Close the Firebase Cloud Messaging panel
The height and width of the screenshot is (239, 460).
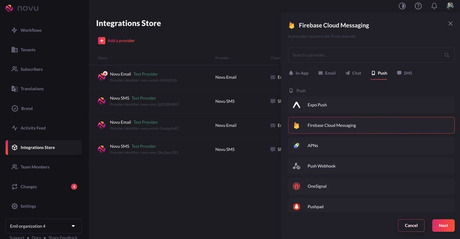click(x=450, y=23)
